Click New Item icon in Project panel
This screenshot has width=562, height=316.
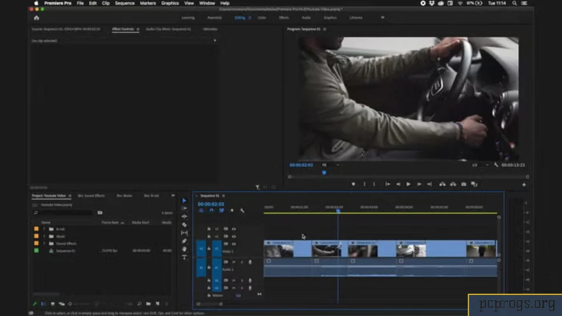pos(157,304)
